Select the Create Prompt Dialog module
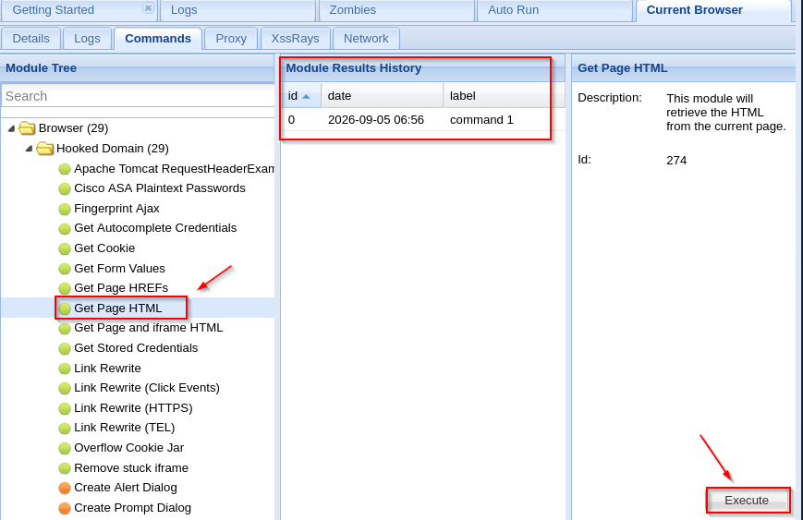This screenshot has height=520, width=803. [x=133, y=508]
